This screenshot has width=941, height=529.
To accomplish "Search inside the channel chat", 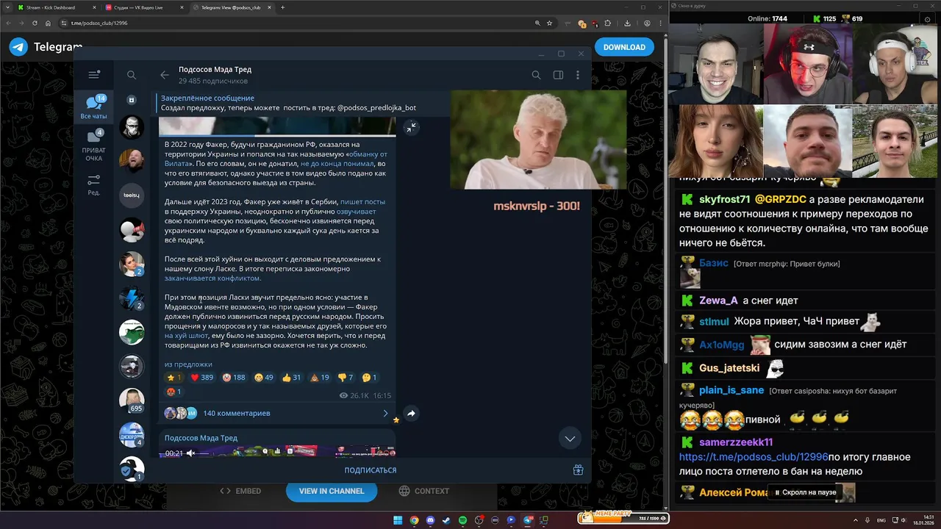I will click(537, 75).
